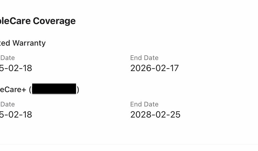Select the Limited Warranty start date value
This screenshot has height=151, width=258.
(16, 68)
